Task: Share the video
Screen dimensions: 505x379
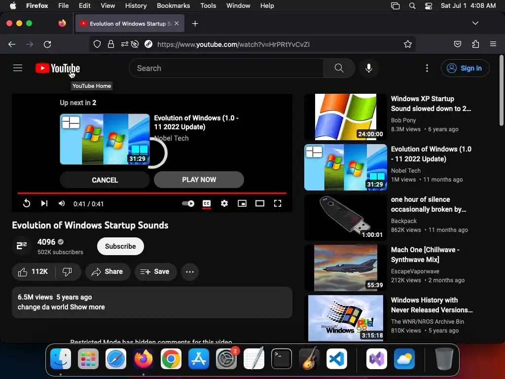Action: (x=108, y=272)
